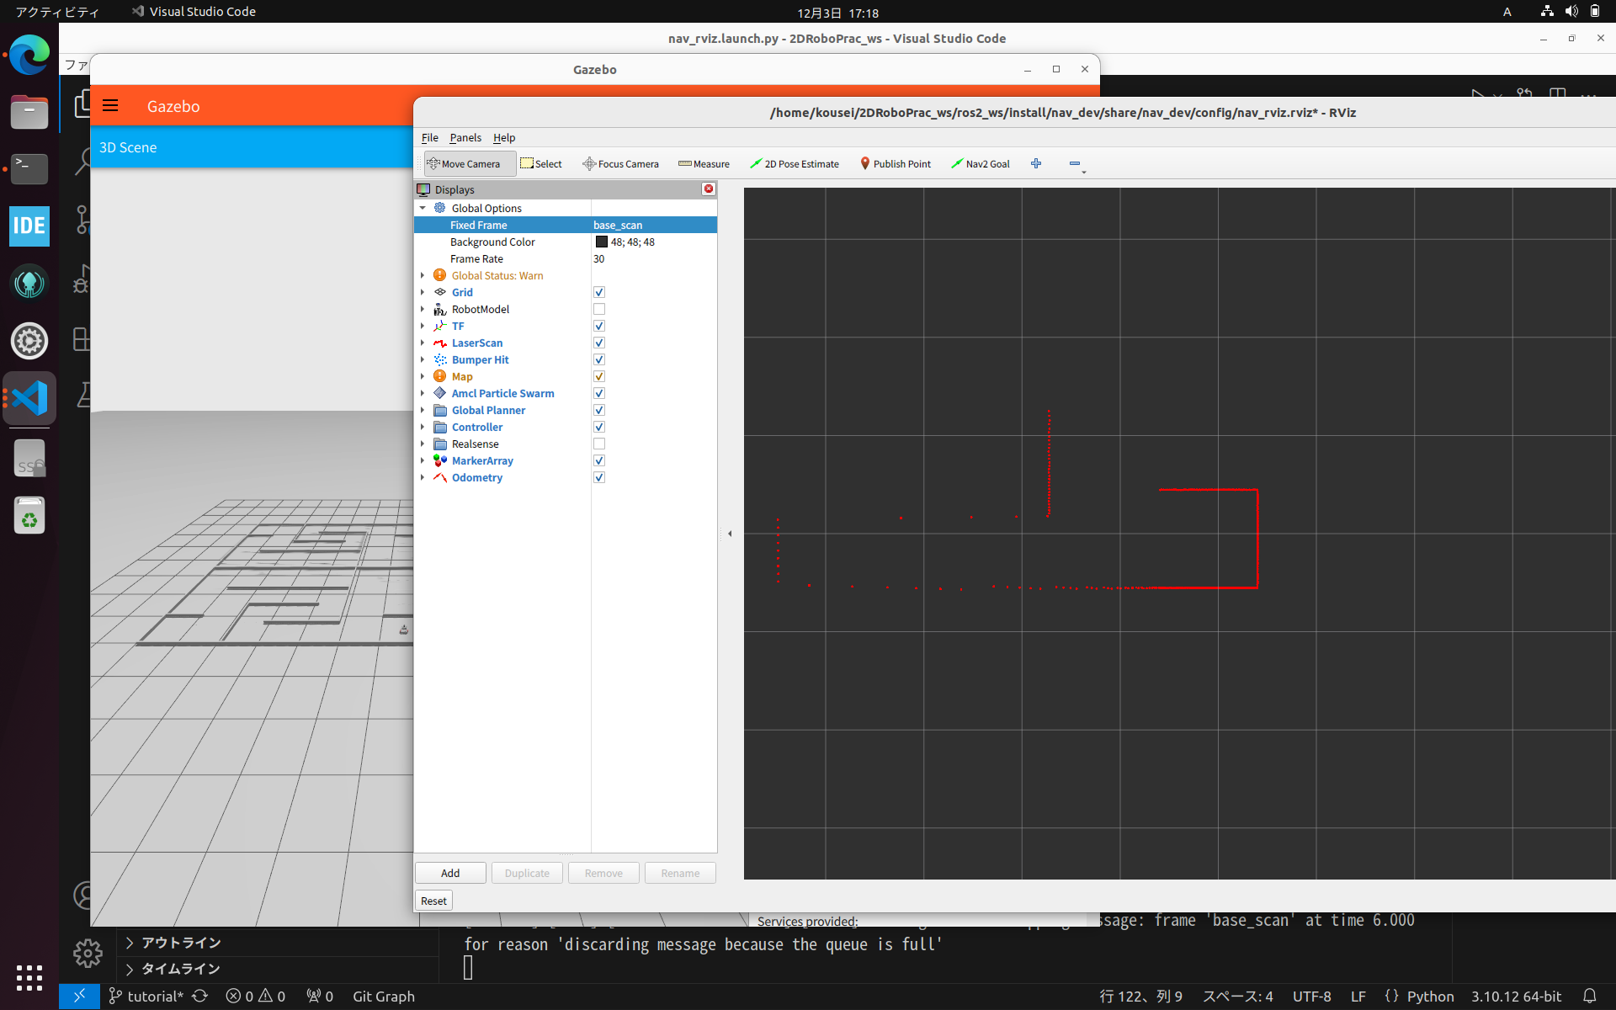Select the 2D Pose Estimate tool

click(795, 163)
